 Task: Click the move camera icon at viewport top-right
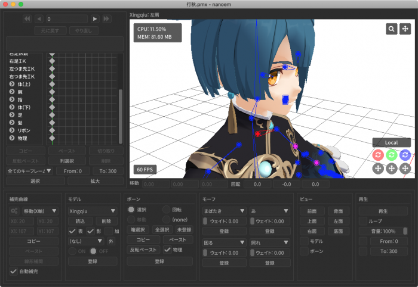405,29
